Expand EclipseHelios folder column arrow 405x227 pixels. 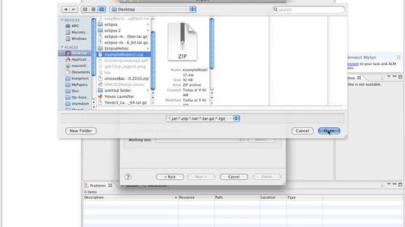pos(147,49)
